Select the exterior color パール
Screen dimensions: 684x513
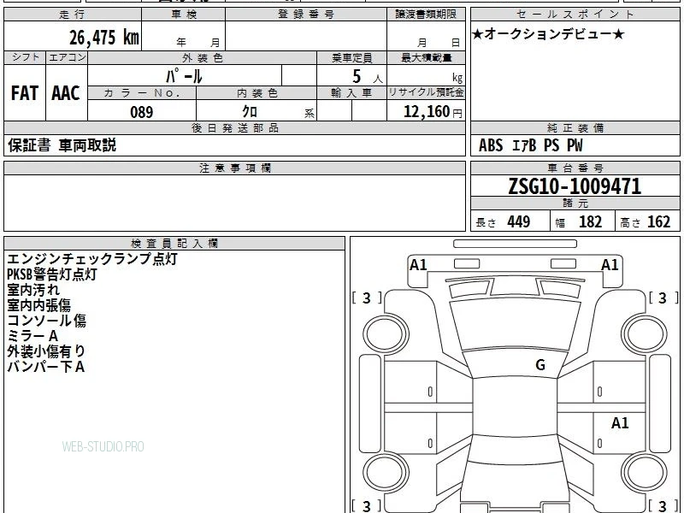[x=184, y=76]
